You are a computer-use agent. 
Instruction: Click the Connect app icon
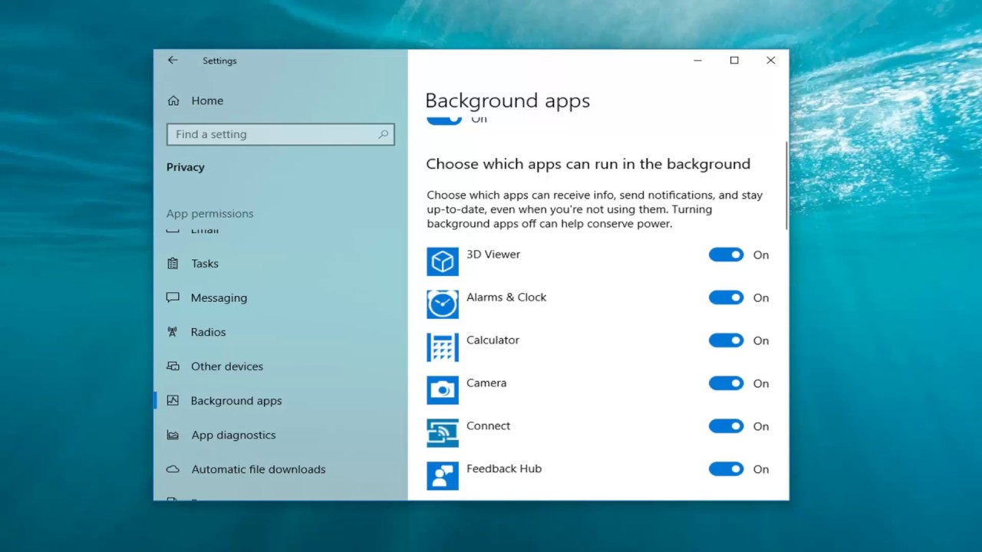(x=443, y=433)
